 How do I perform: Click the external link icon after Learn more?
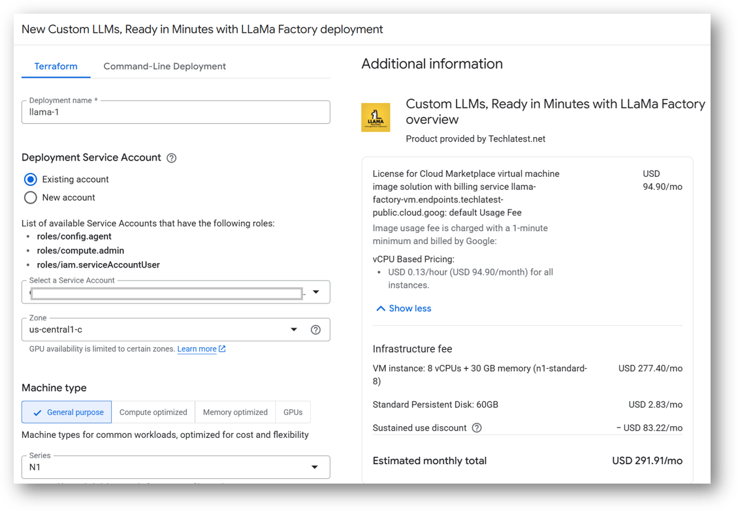click(222, 349)
